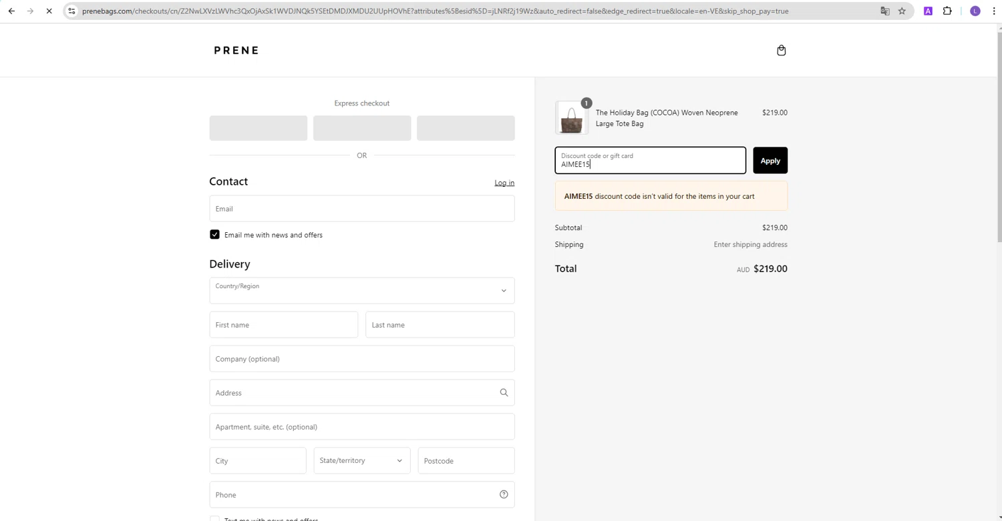Click the Last name field
Screen dimensions: 1002x521
(440, 325)
